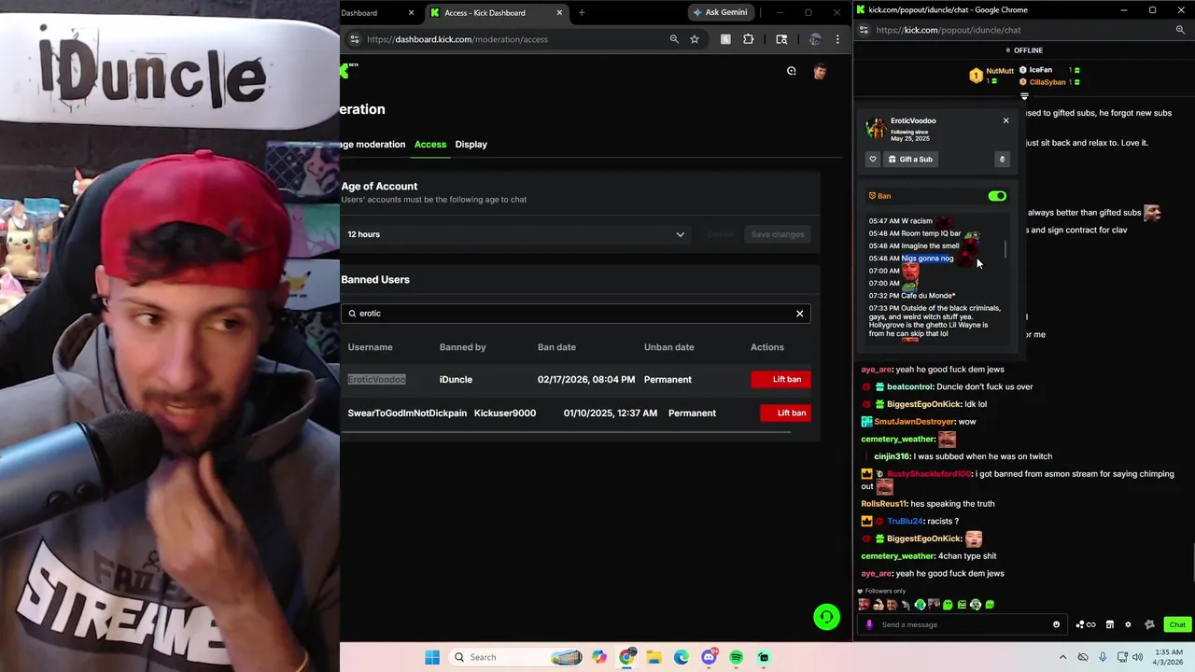This screenshot has height=672, width=1195.
Task: Click the green Chat send button
Action: [x=1176, y=624]
